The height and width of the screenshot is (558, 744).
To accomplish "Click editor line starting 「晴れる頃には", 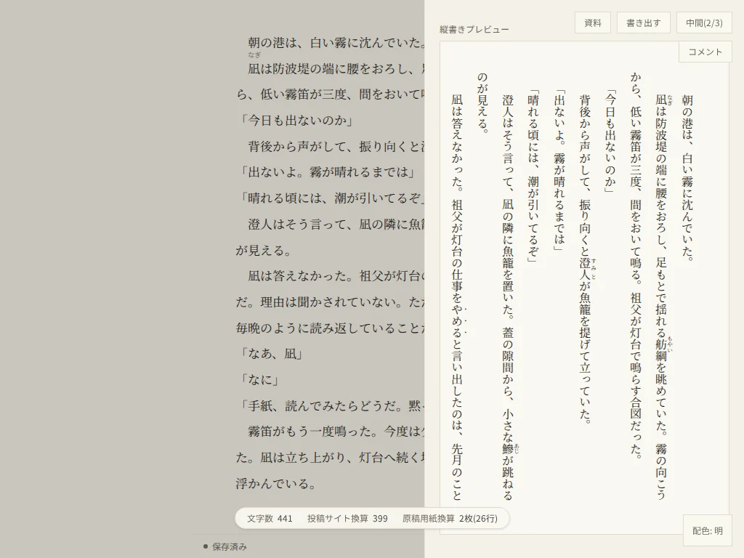I will pyautogui.click(x=331, y=198).
